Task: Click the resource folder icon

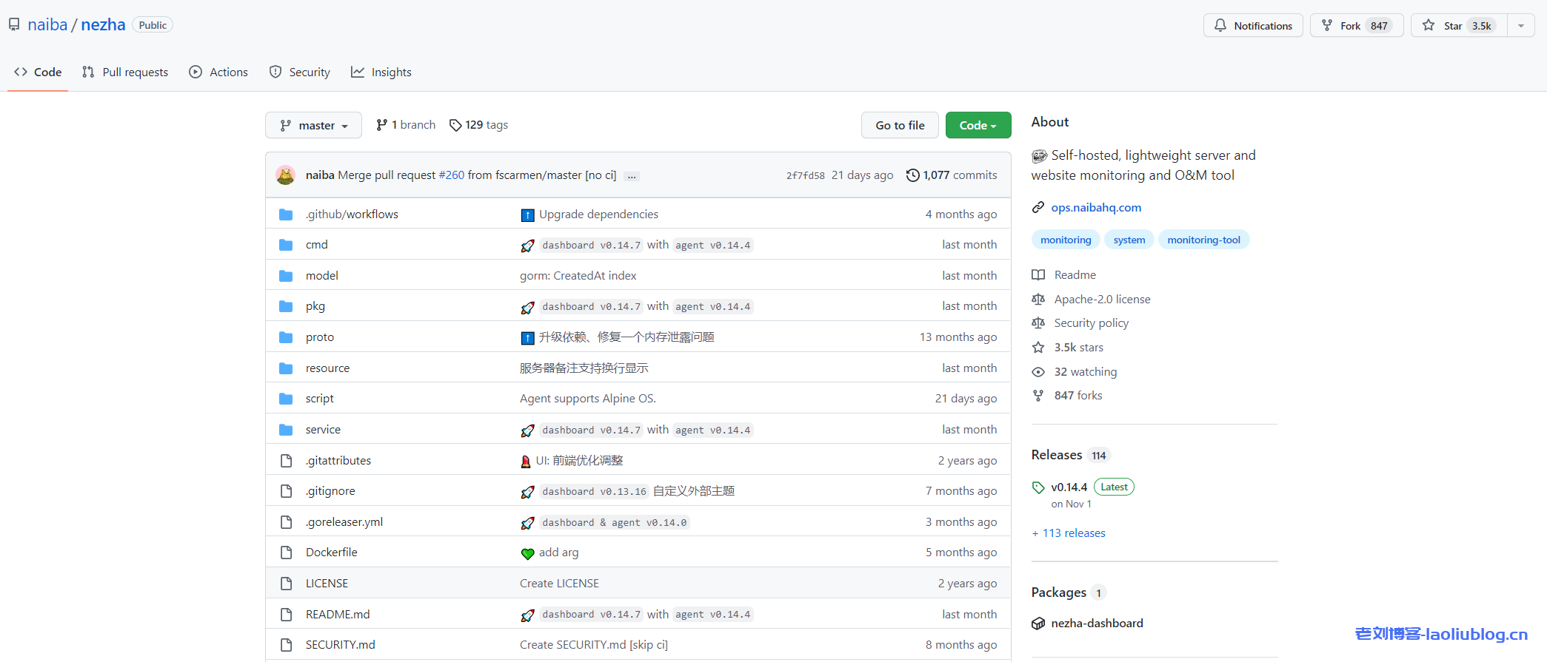Action: [286, 368]
